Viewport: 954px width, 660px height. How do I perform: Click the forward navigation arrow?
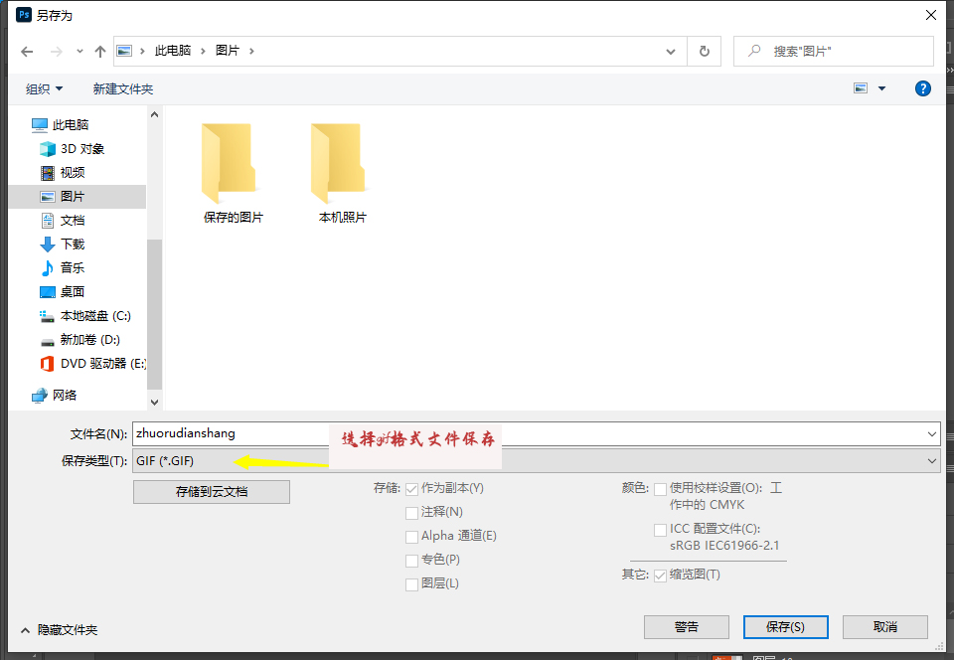(55, 51)
